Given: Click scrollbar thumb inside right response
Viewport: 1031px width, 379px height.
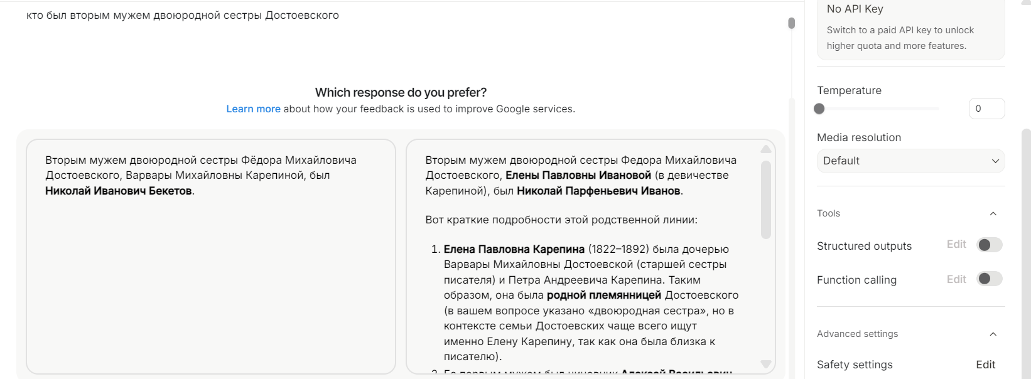Looking at the screenshot, I should click(765, 200).
